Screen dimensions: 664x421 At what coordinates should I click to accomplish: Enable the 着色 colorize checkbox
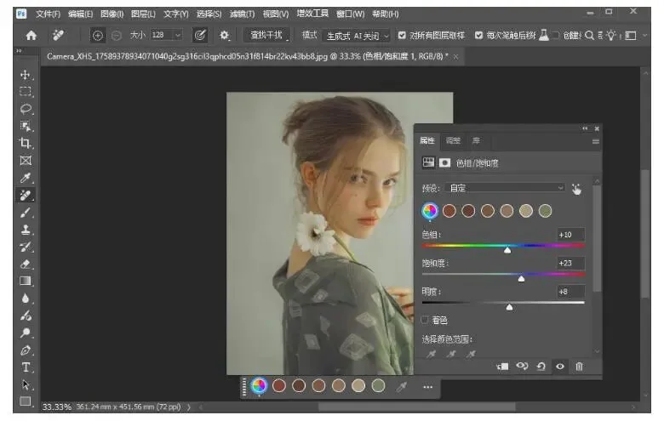point(426,320)
